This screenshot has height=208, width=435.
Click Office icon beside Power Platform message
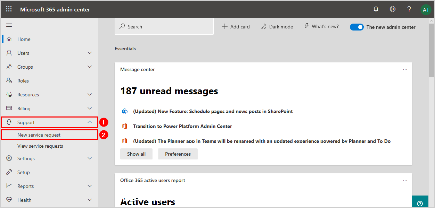coord(125,126)
